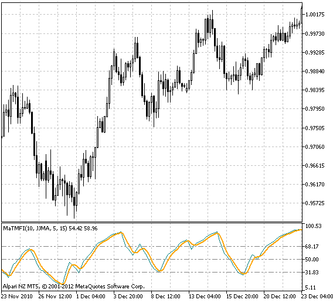Click the 8 Dec 12:00 time marker
Screen dimensions: 333x303
point(165,296)
